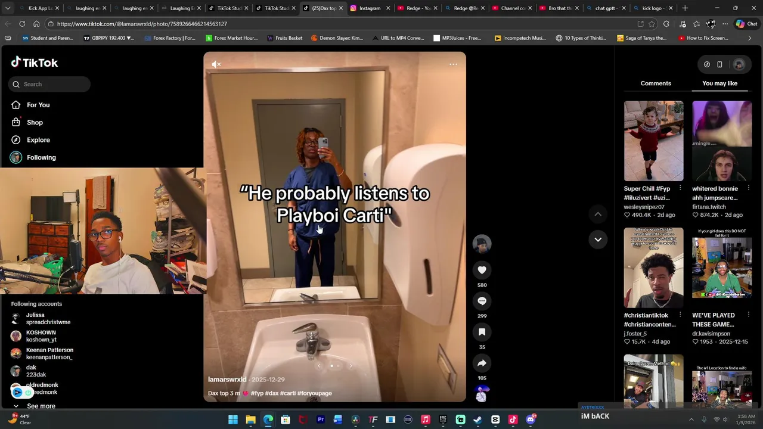The height and width of the screenshot is (429, 763).
Task: Open the WE'VE PLAYED THESE GAME thumbnail
Action: pos(722,268)
